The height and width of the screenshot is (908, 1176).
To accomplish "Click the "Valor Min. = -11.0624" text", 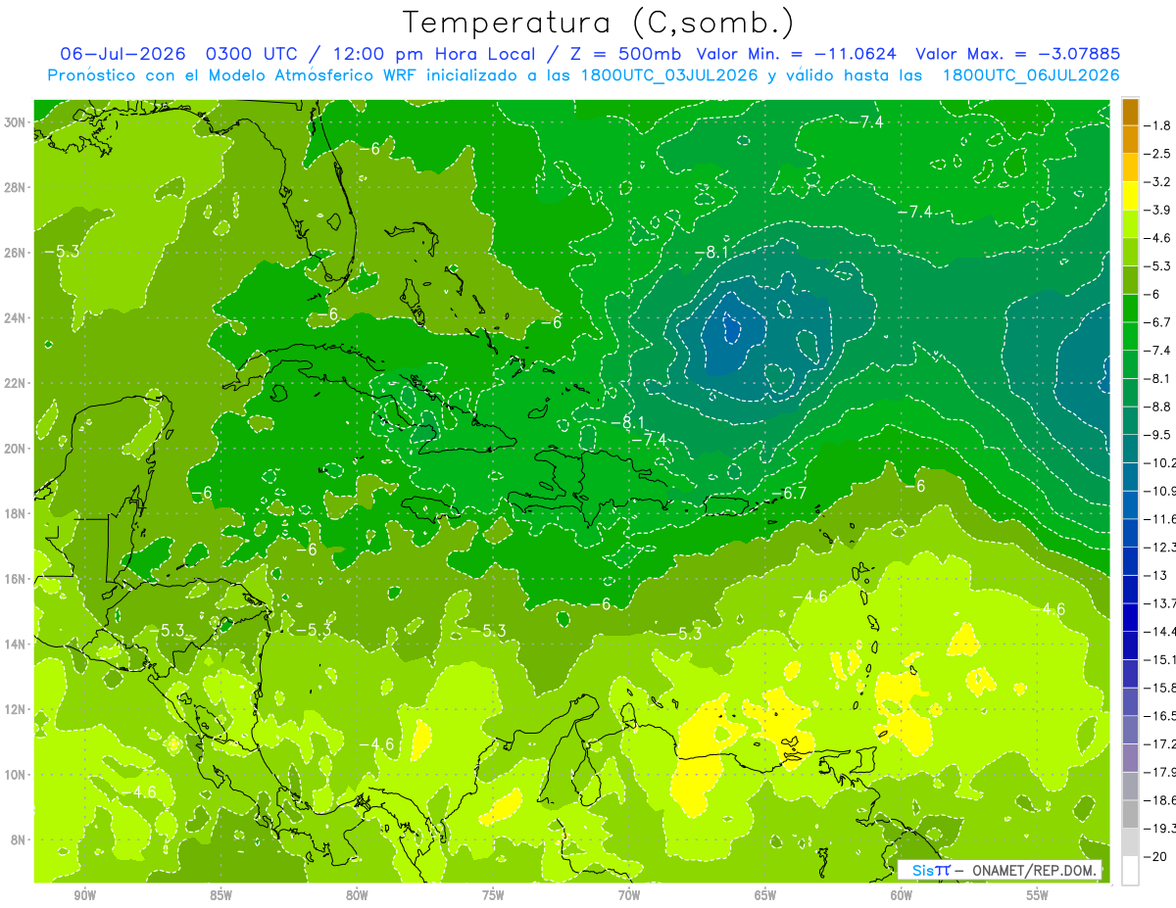I will 799,54.
